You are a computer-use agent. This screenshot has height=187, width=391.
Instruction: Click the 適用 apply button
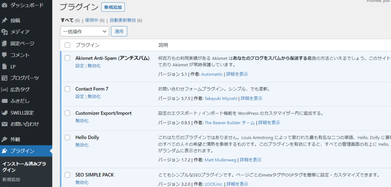[119, 31]
